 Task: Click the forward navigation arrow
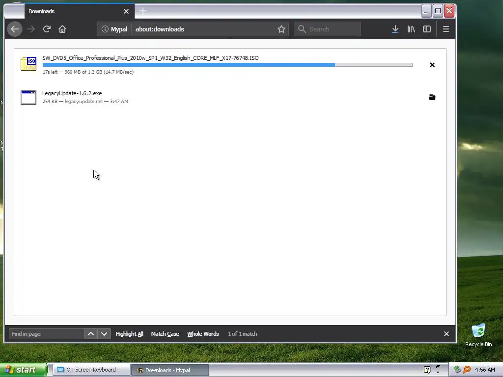point(31,29)
